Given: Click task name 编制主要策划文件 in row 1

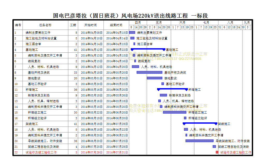Looking at the screenshot, I should point(38,33).
